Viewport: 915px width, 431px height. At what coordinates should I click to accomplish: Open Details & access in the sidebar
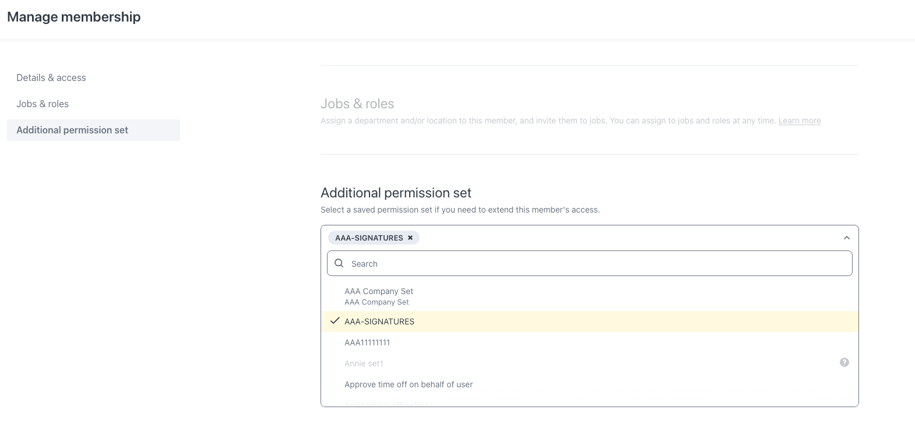(51, 77)
